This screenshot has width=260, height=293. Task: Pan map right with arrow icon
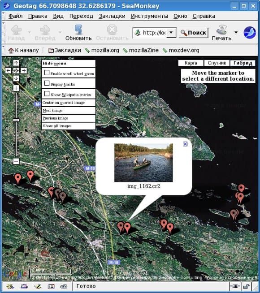coord(24,71)
